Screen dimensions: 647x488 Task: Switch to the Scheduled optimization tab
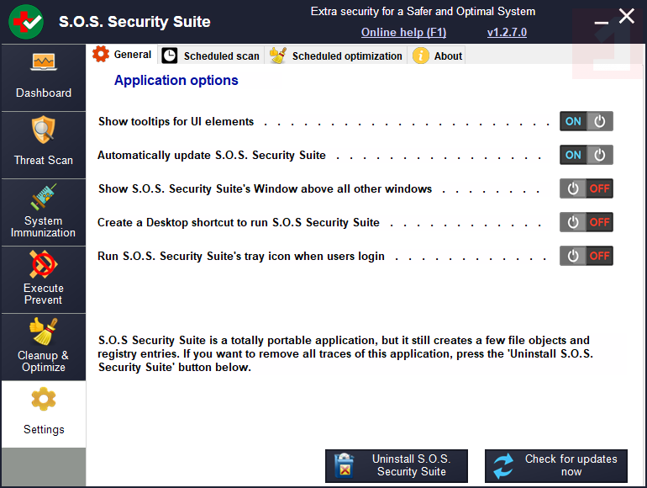coord(346,56)
